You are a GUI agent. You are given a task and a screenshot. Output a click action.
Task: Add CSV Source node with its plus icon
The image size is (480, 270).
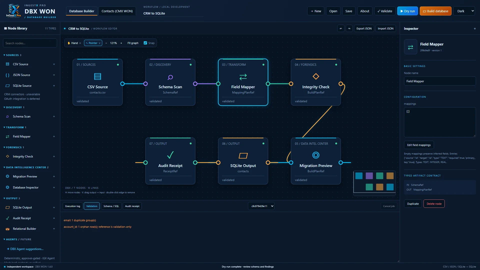coord(54,64)
